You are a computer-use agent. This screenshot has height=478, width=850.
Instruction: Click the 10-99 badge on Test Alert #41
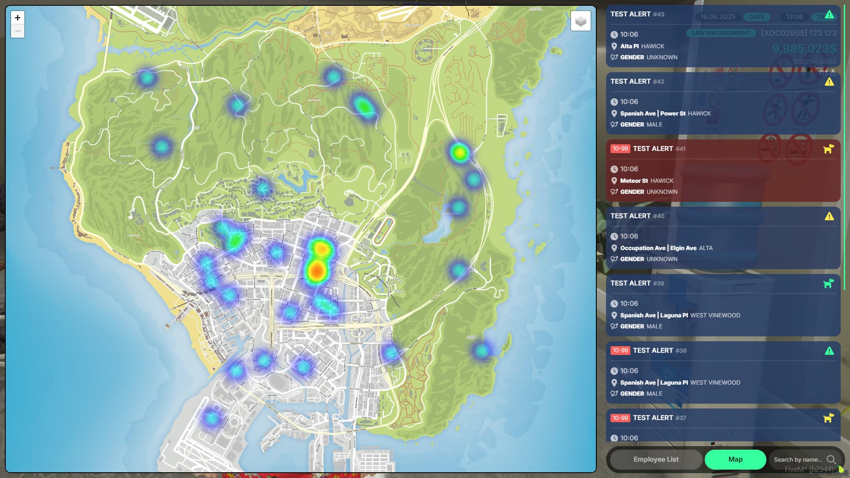[620, 149]
